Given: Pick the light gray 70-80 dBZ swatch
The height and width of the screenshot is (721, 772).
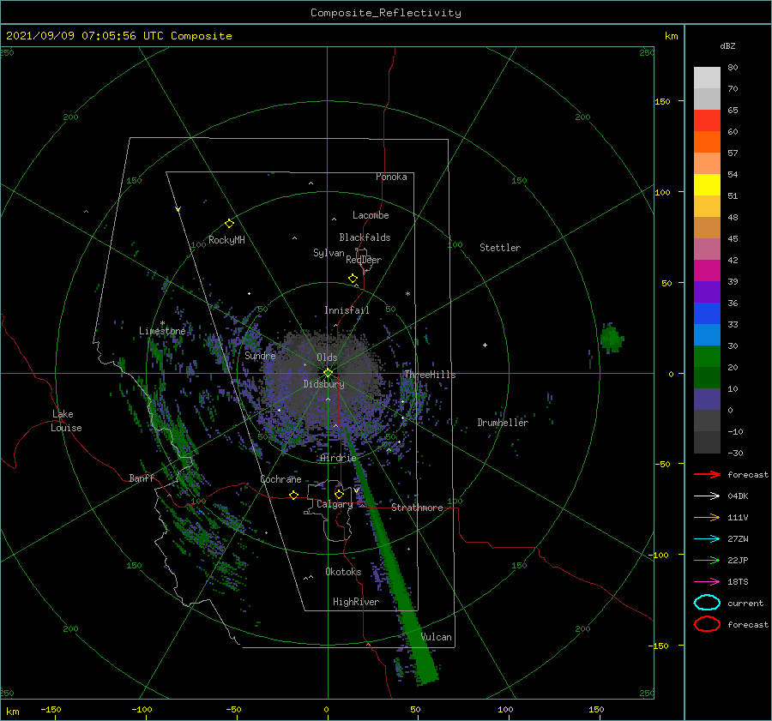Looking at the screenshot, I should [x=707, y=78].
